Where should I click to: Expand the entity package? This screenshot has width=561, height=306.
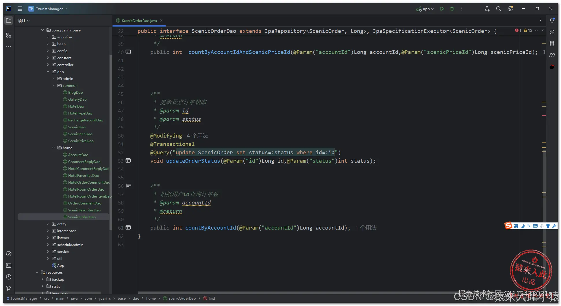pyautogui.click(x=48, y=224)
